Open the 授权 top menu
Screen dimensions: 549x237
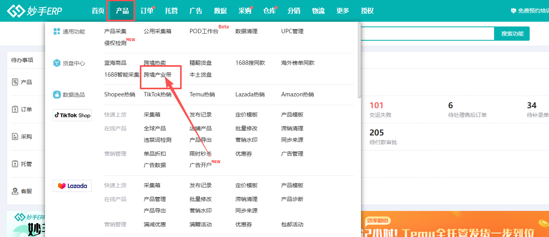pos(367,11)
